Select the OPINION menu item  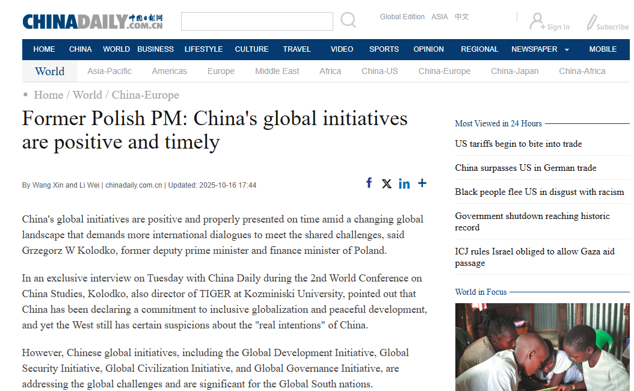click(x=428, y=49)
